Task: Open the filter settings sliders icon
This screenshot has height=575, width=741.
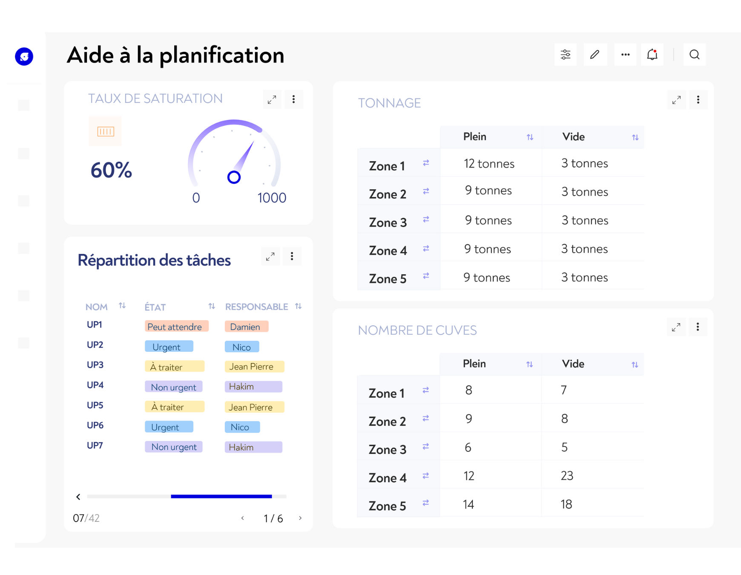Action: click(565, 55)
